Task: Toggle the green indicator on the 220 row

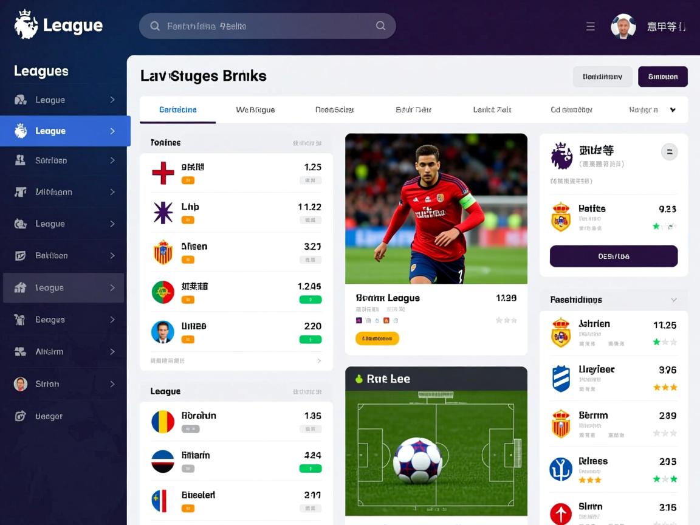Action: 311,340
